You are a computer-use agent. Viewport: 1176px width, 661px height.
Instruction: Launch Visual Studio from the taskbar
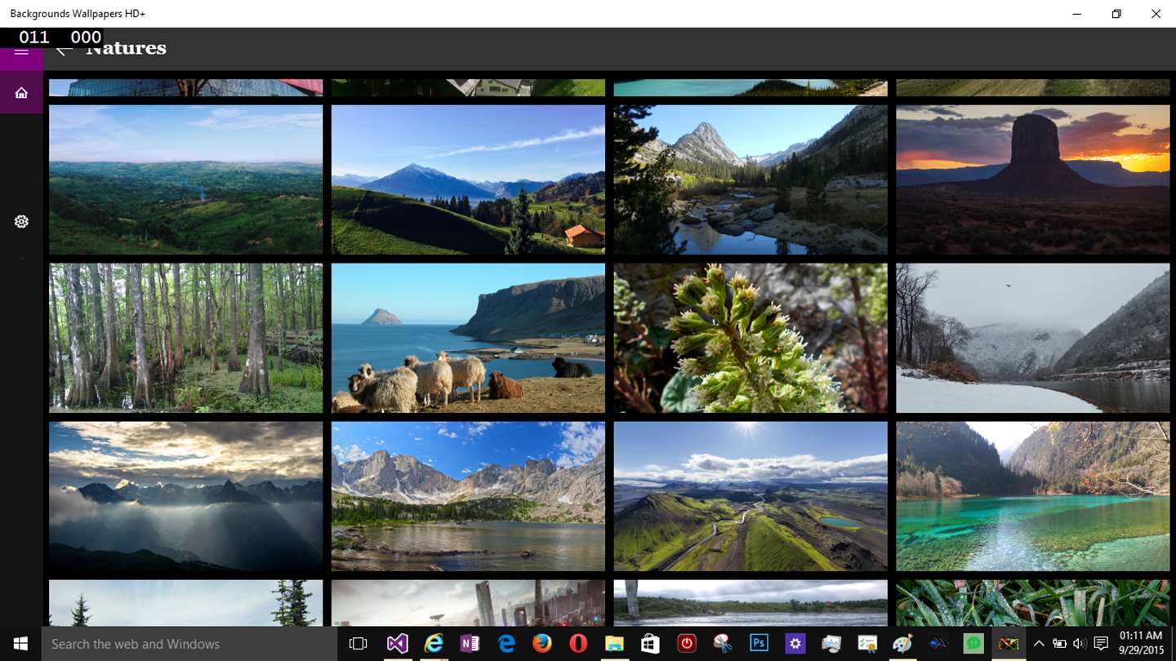[397, 644]
